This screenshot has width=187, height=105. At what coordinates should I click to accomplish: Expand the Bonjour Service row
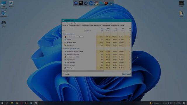tap(63, 60)
